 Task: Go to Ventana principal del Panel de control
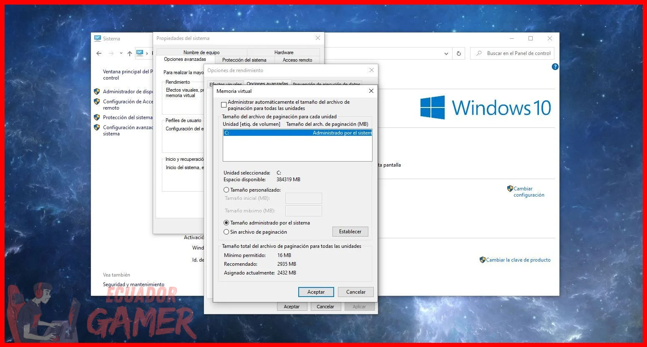coord(128,75)
